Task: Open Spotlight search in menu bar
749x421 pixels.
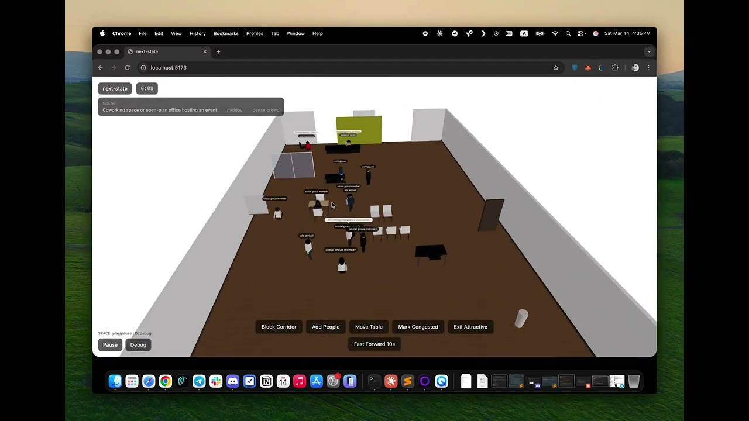Action: click(568, 33)
